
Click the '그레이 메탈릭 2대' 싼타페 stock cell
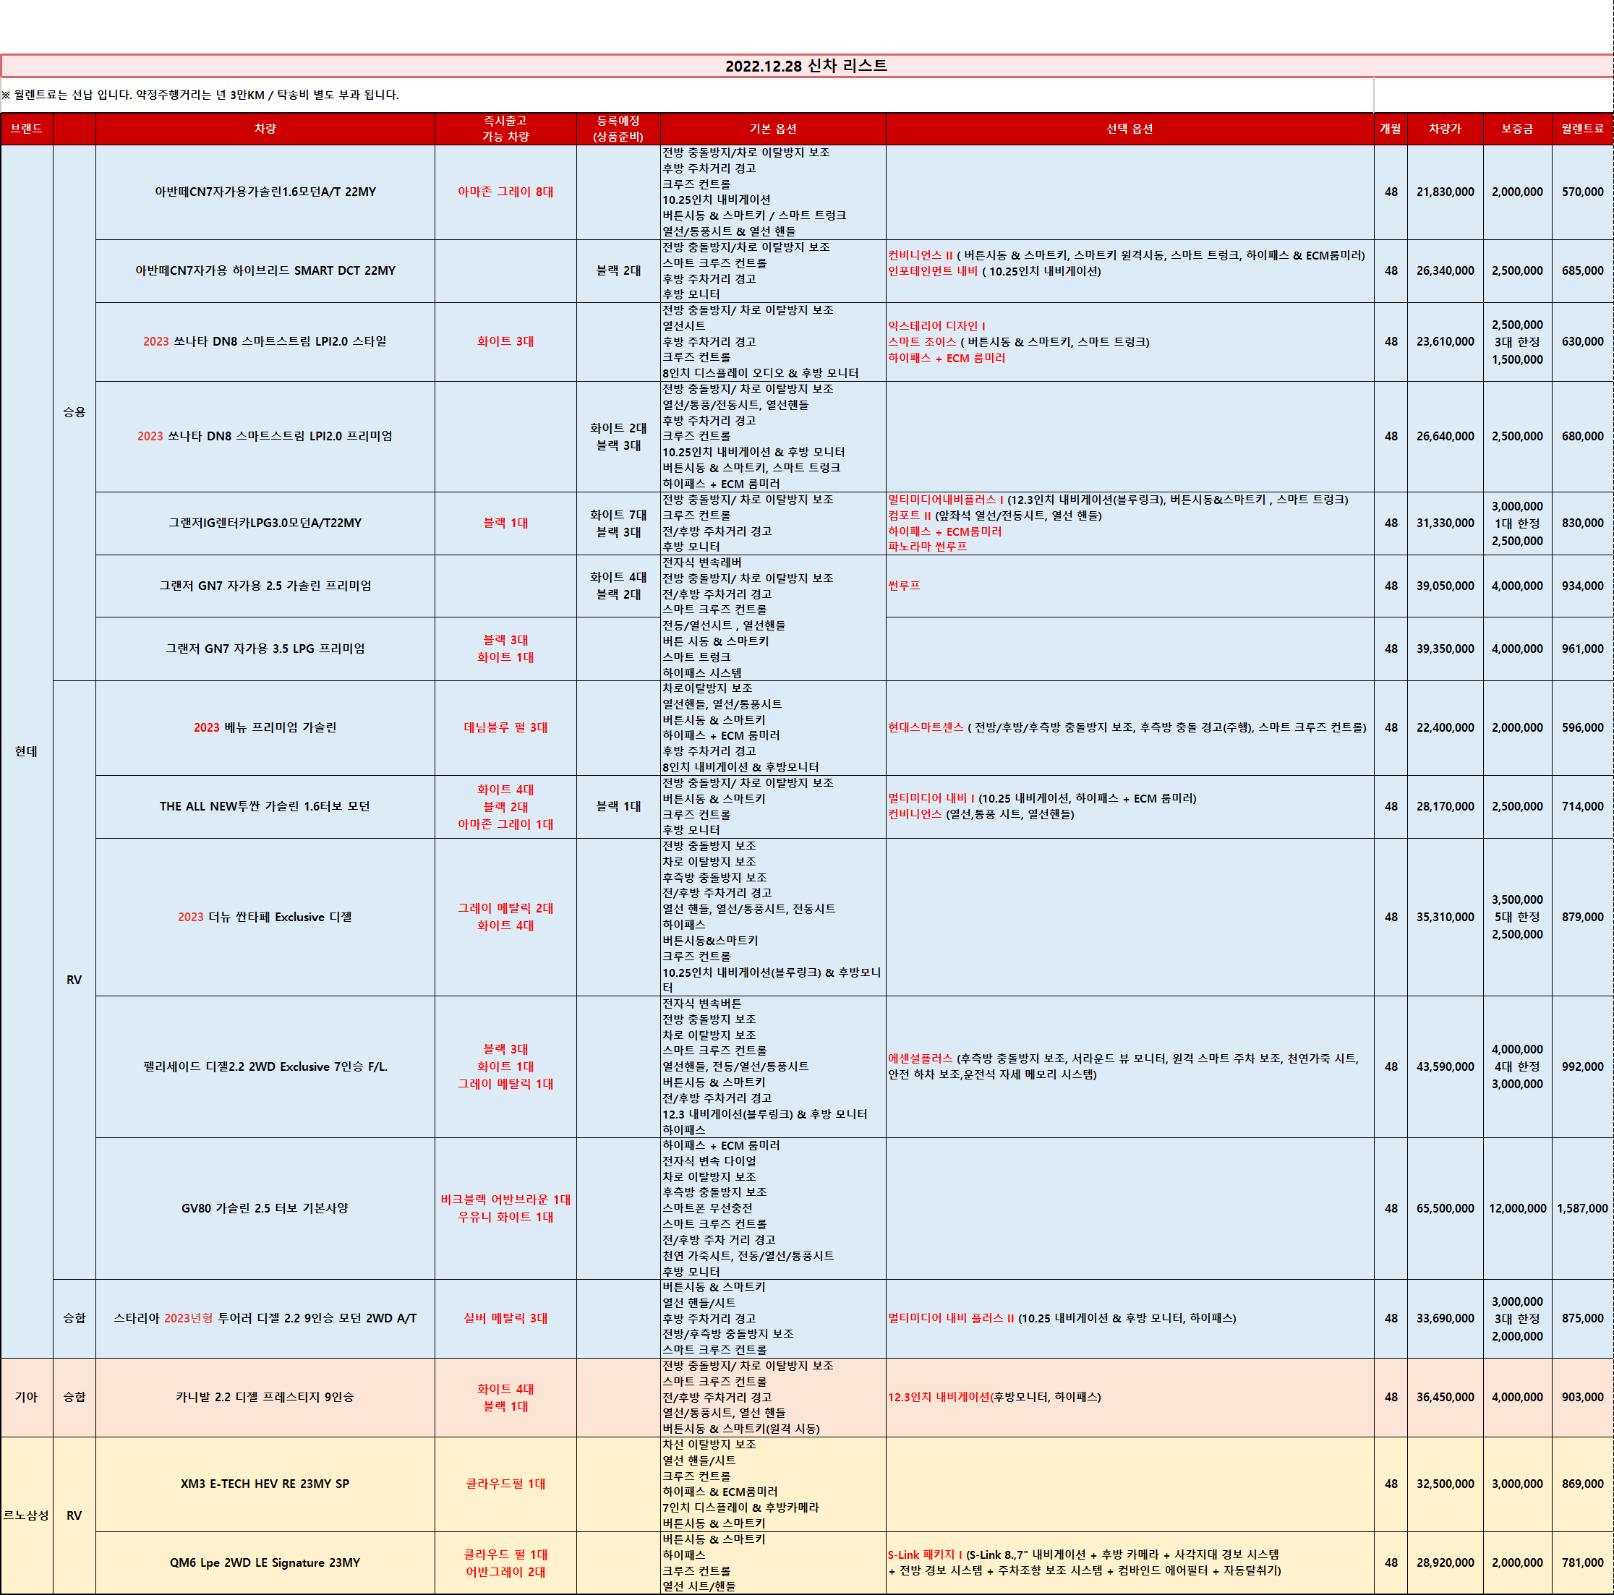click(x=505, y=917)
